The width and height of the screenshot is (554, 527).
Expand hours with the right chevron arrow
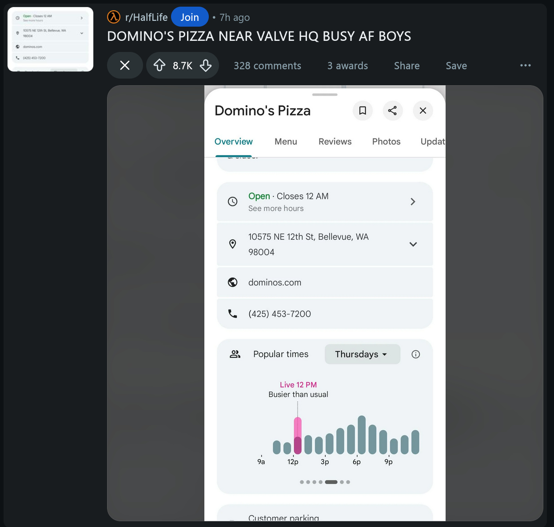click(x=413, y=202)
